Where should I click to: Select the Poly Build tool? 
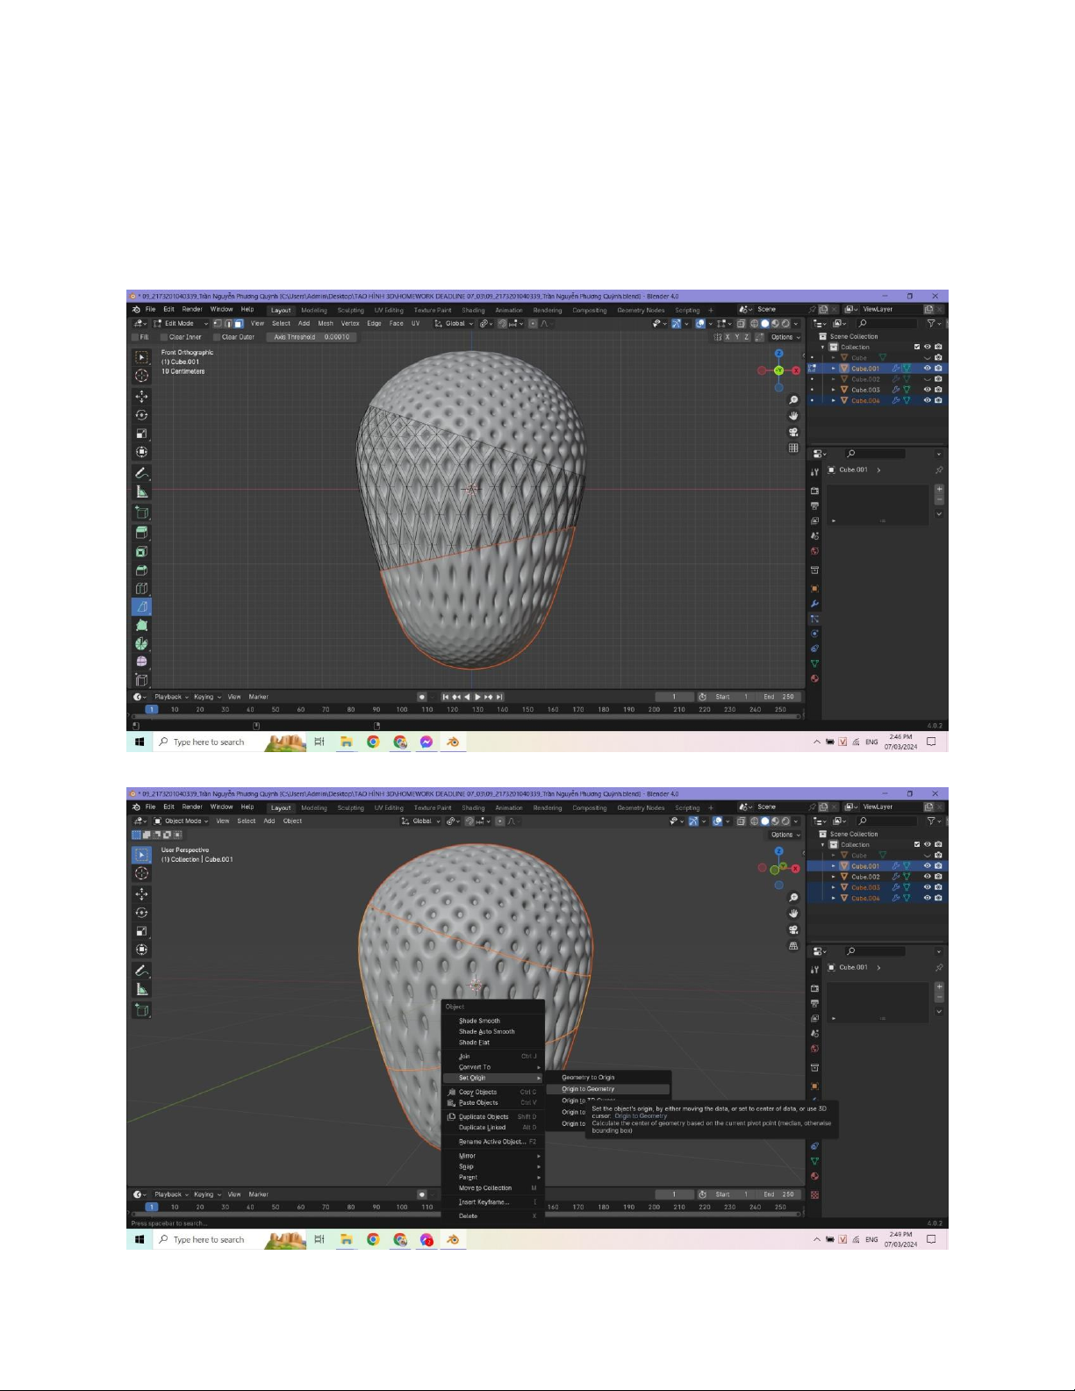pyautogui.click(x=141, y=625)
